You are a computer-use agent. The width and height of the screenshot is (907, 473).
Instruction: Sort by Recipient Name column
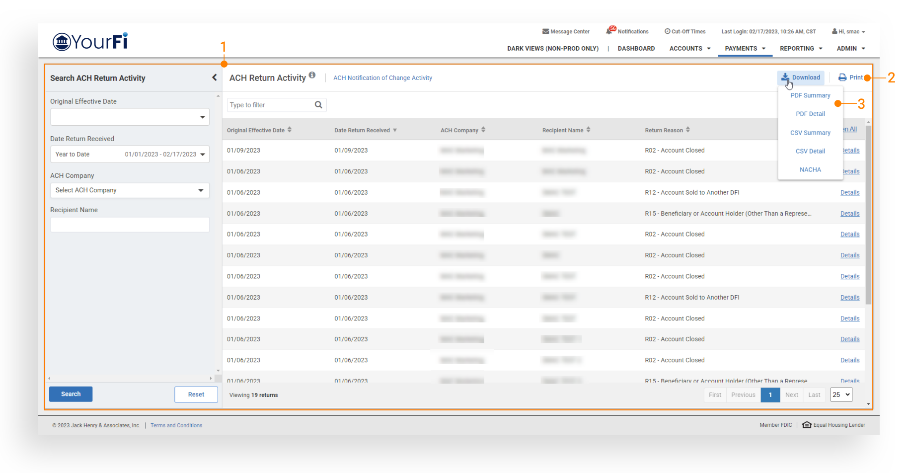pyautogui.click(x=589, y=130)
